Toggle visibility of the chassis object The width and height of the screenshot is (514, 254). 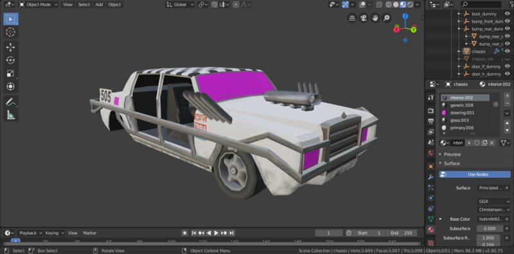coord(508,51)
